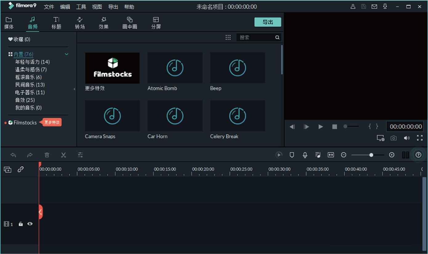The height and width of the screenshot is (254, 428).
Task: Select the Camera Snaps audio clip
Action: tap(112, 116)
